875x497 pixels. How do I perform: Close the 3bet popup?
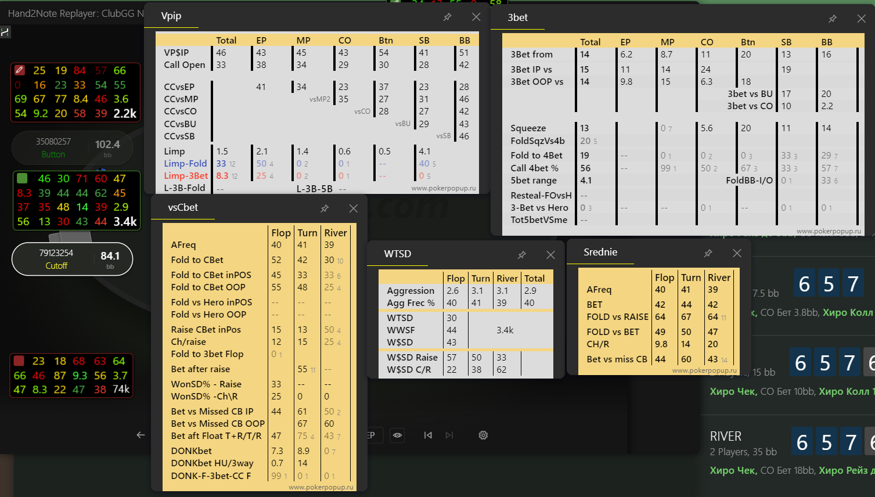click(862, 19)
